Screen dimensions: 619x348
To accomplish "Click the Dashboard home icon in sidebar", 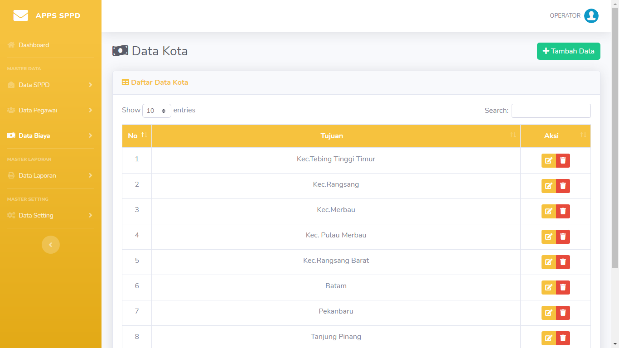I will (11, 45).
